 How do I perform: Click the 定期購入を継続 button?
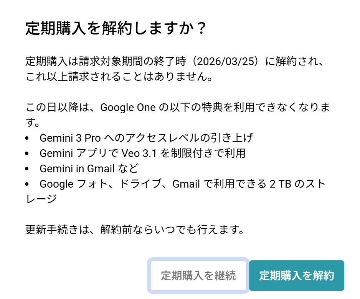pos(198,276)
